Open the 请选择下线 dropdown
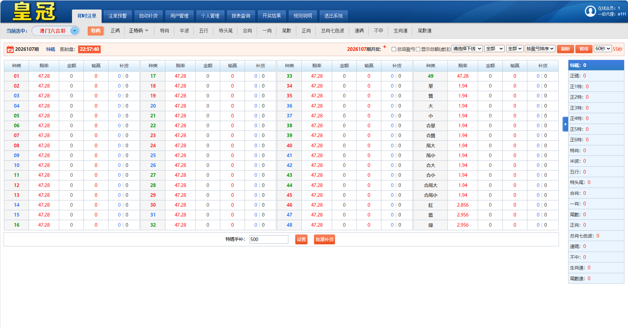This screenshot has height=328, width=628. (x=467, y=49)
